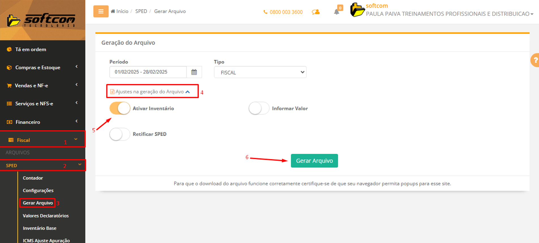Turn on the Retificar SPED switch
The width and height of the screenshot is (539, 243).
pyautogui.click(x=120, y=134)
